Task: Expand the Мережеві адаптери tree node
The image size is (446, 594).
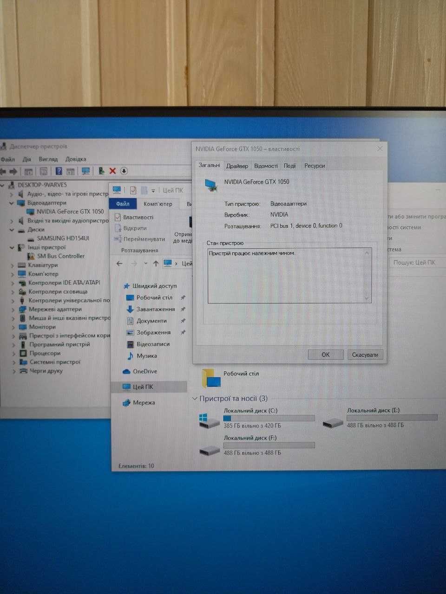Action: tap(13, 310)
